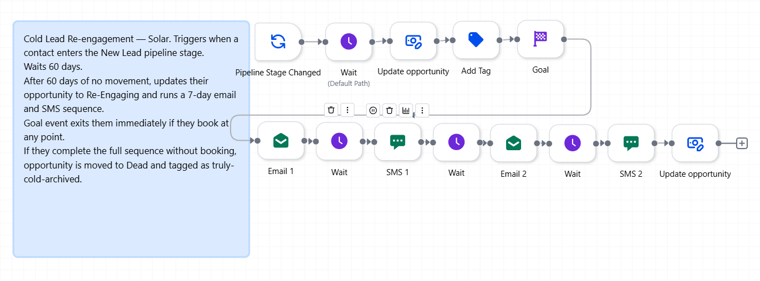Select the Wait node marked Default Path

tap(349, 42)
